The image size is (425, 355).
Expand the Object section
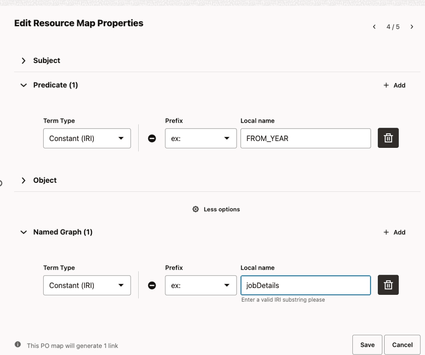click(23, 180)
